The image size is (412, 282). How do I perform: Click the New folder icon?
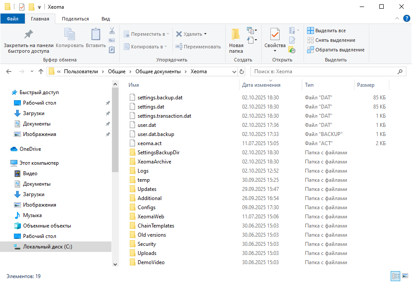pos(236,35)
